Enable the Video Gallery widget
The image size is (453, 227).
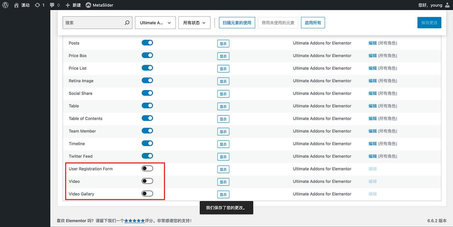(x=147, y=194)
